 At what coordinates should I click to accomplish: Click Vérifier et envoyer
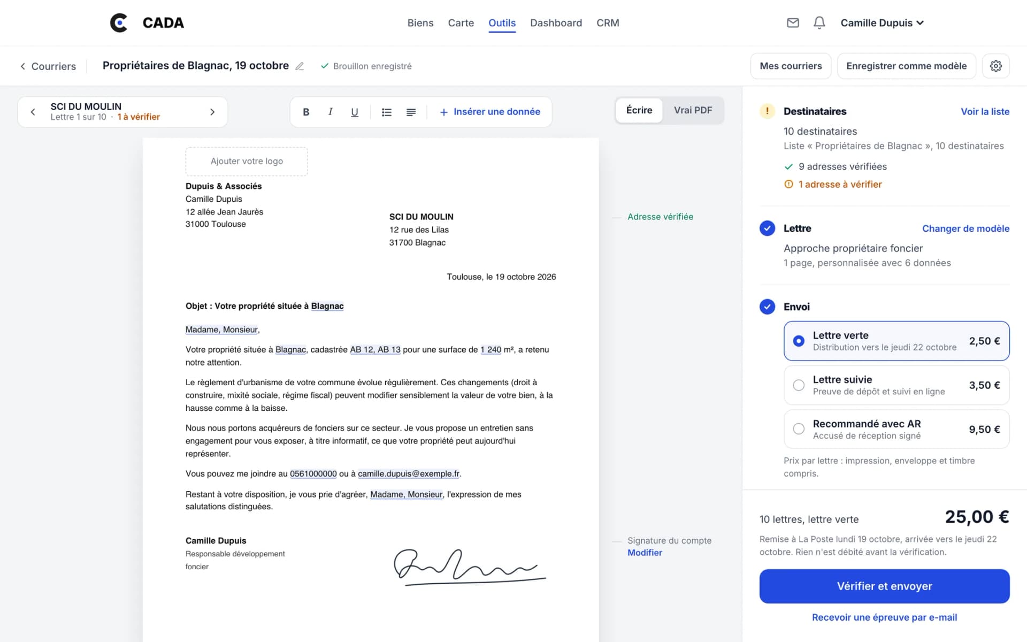click(884, 586)
